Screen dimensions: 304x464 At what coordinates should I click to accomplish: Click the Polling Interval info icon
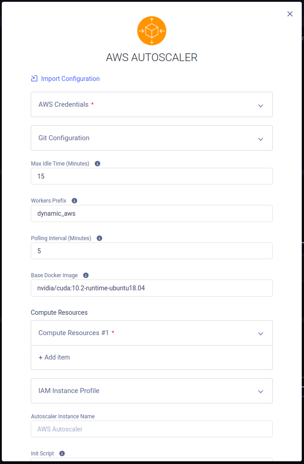point(99,238)
